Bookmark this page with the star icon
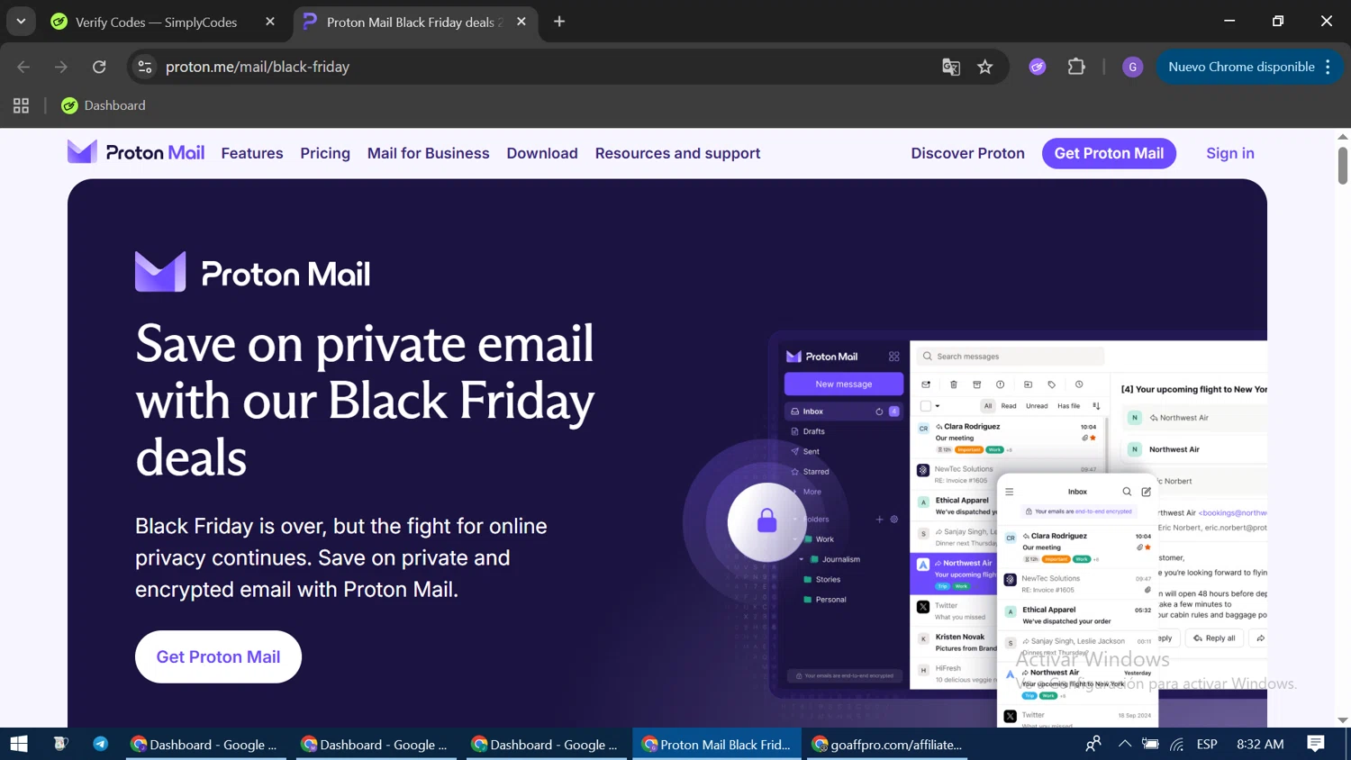Viewport: 1351px width, 760px height. pyautogui.click(x=985, y=67)
